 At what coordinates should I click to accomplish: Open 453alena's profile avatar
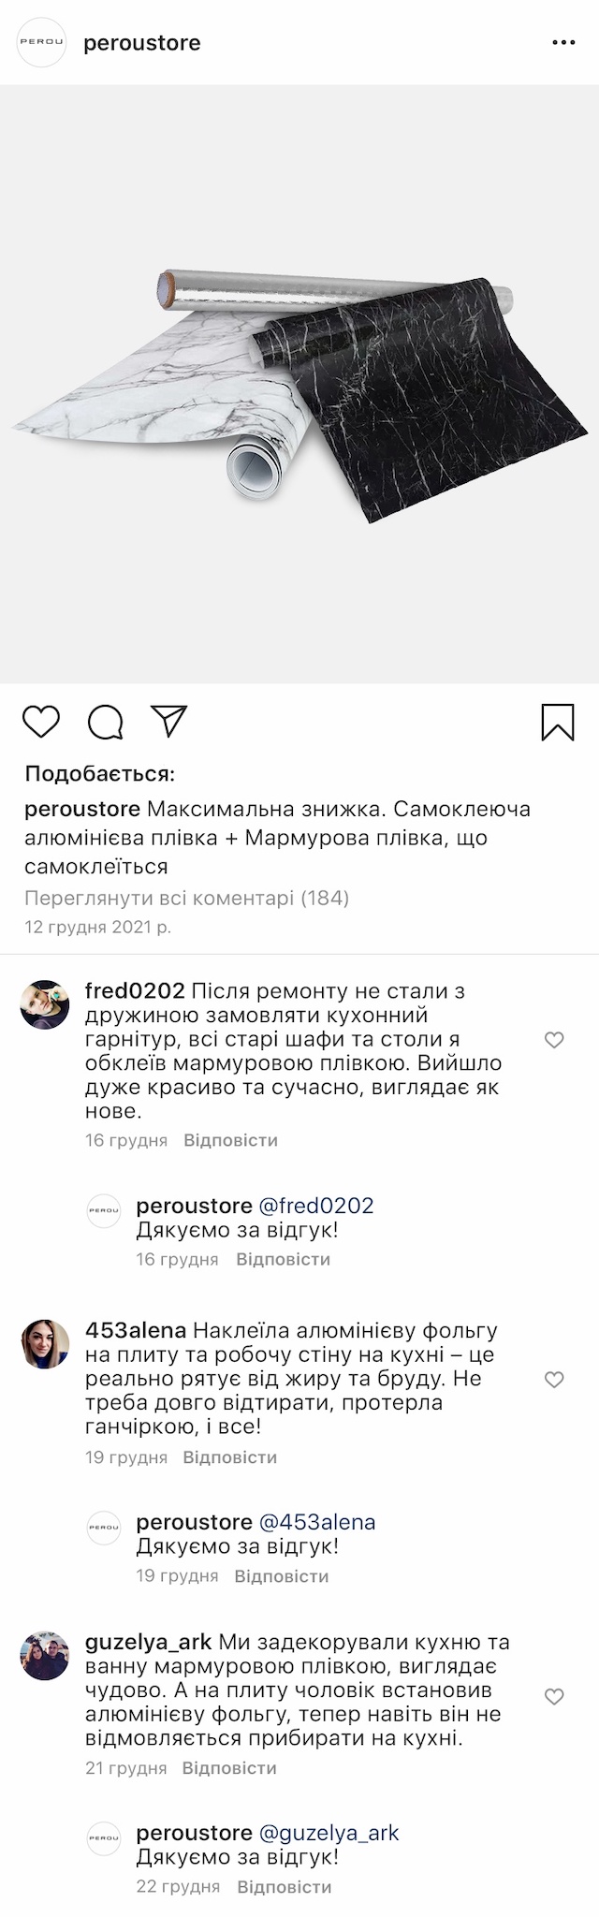tap(45, 1344)
